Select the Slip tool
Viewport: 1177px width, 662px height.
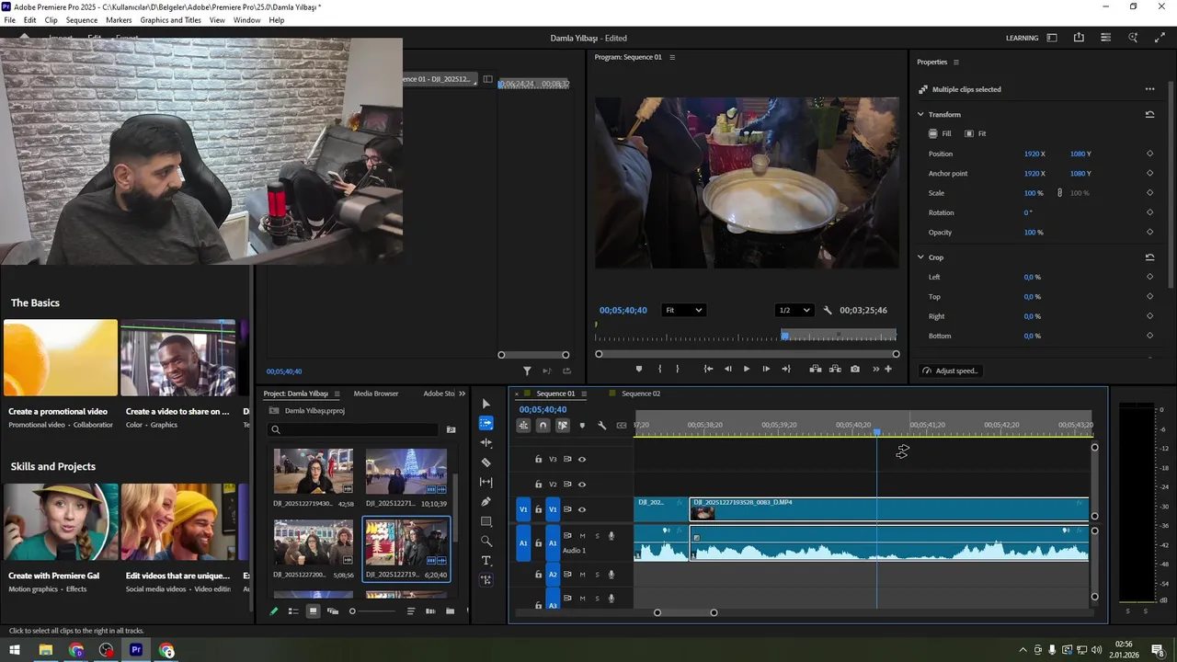[486, 482]
